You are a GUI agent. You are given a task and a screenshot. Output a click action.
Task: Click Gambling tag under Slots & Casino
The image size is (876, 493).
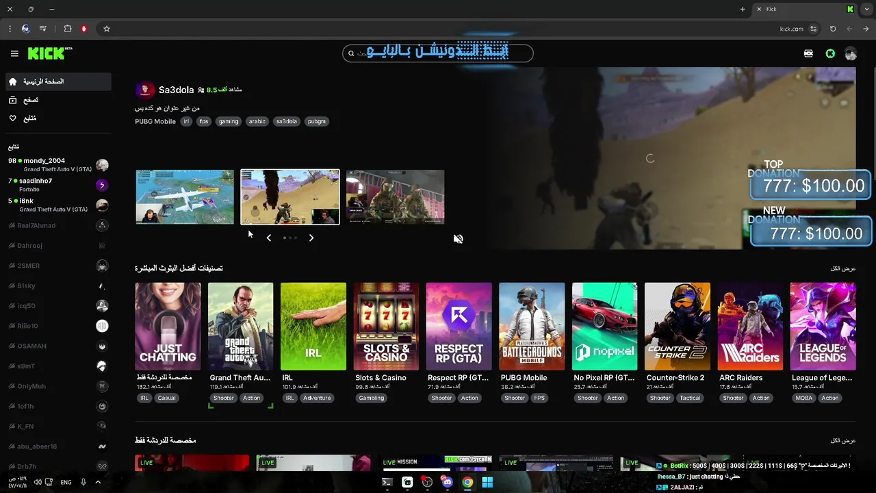pyautogui.click(x=372, y=398)
